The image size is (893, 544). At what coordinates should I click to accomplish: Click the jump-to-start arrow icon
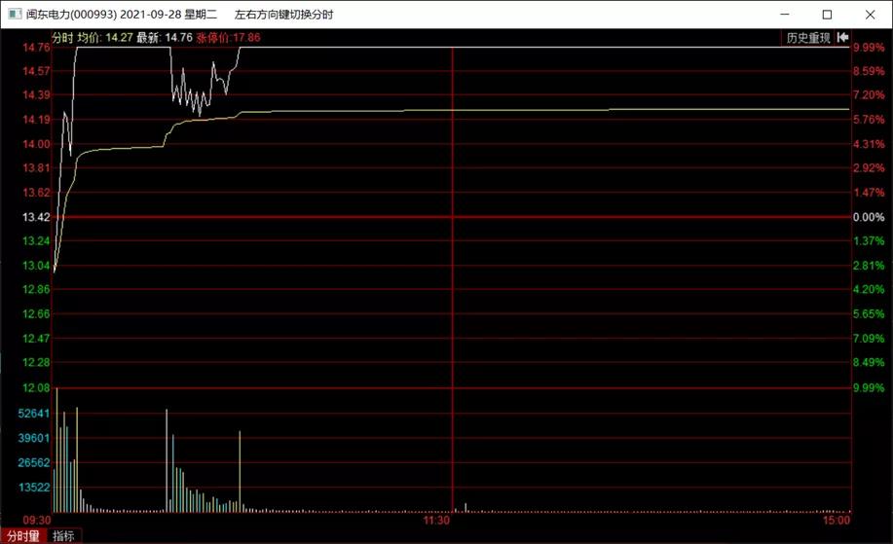[843, 38]
